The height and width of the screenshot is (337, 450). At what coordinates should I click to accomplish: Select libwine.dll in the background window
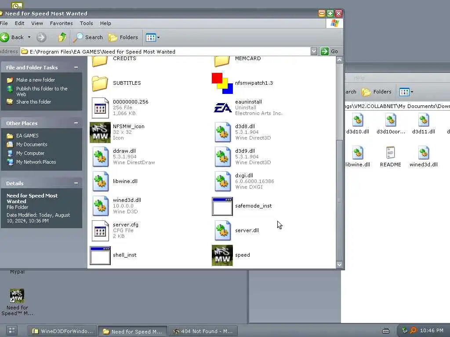[357, 157]
